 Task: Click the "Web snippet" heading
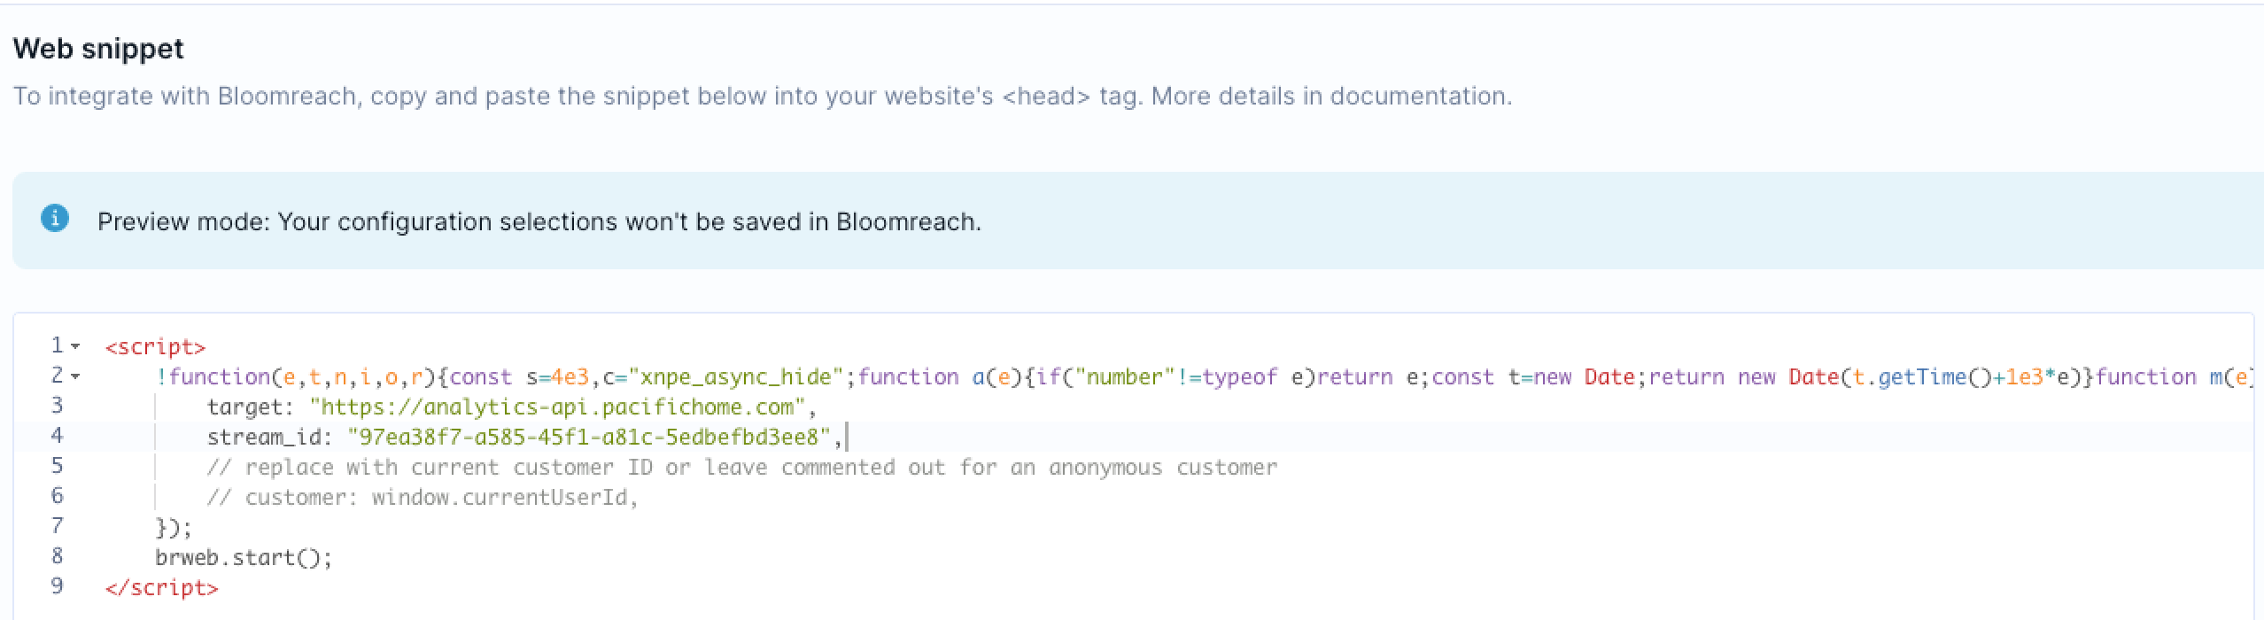pyautogui.click(x=98, y=48)
